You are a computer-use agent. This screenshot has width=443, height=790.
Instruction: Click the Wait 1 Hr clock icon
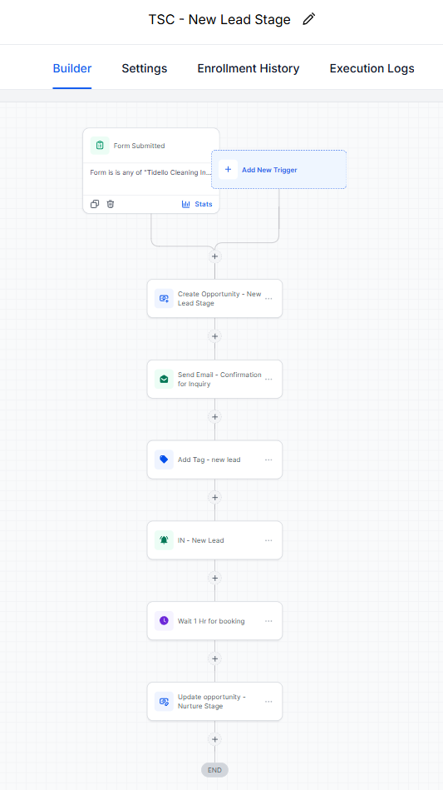pyautogui.click(x=164, y=621)
